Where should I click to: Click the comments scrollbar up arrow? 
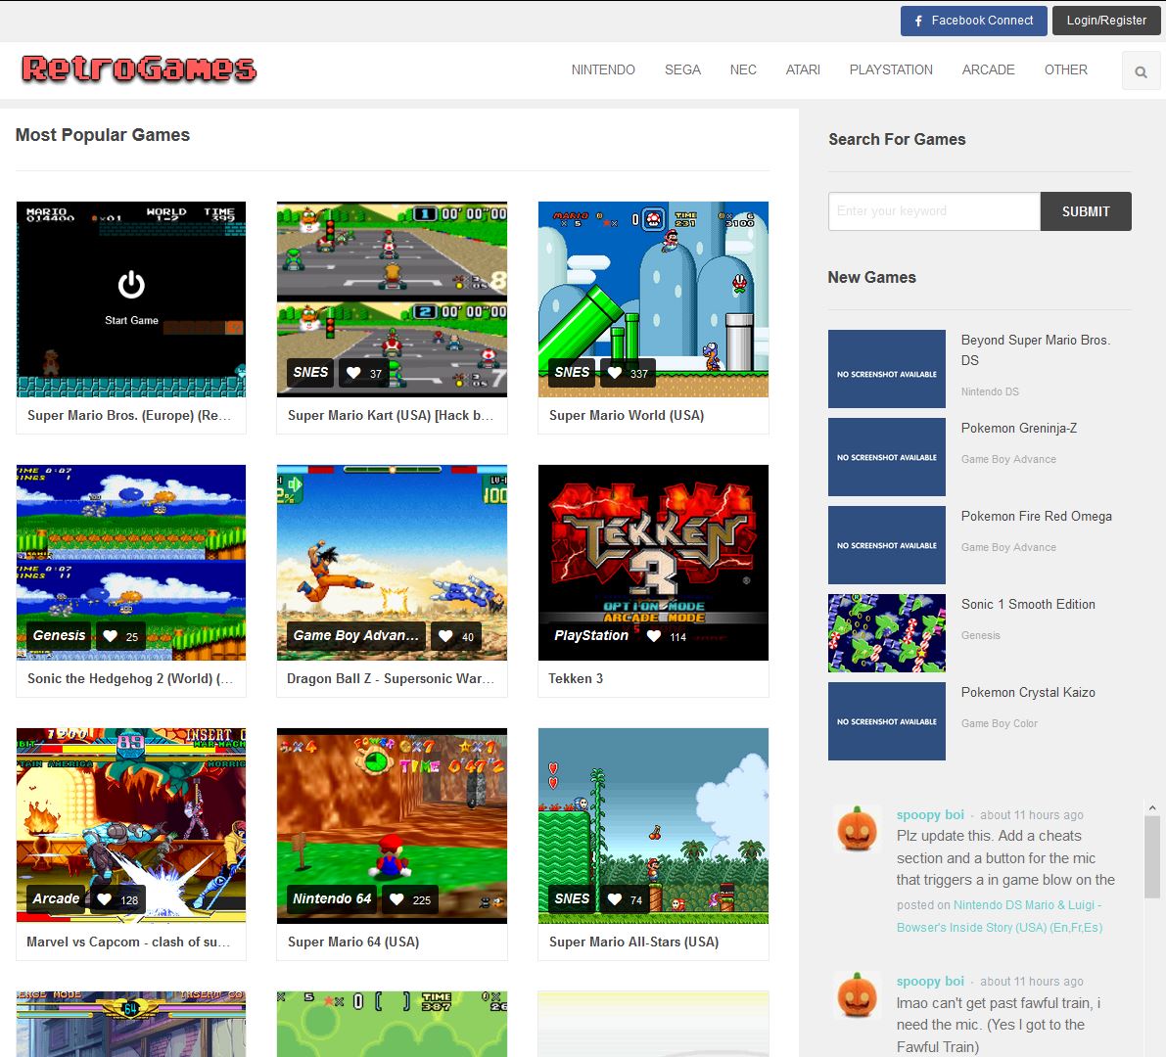pyautogui.click(x=1152, y=808)
